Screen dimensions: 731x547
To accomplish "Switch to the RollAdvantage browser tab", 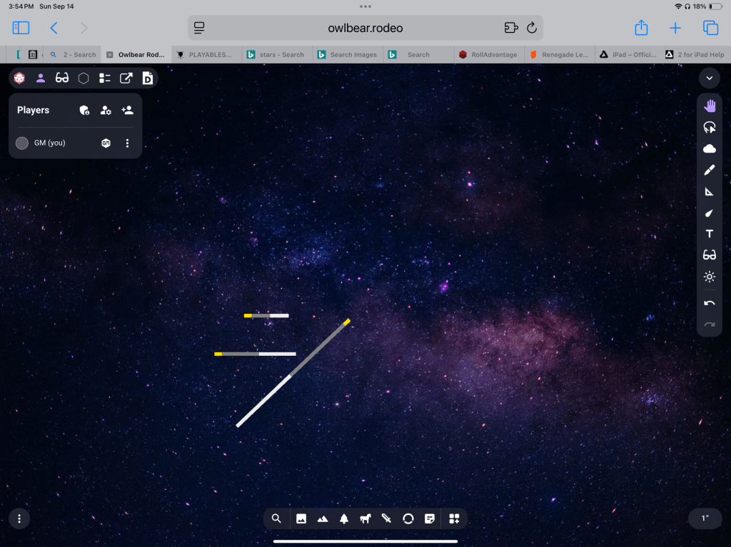I will [x=488, y=54].
